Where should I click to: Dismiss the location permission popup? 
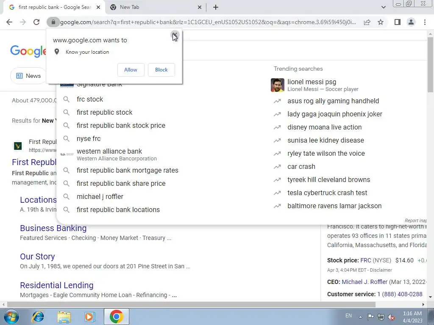[175, 35]
